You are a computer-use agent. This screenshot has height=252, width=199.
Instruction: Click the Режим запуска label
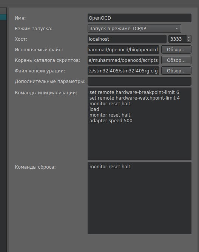click(34, 29)
